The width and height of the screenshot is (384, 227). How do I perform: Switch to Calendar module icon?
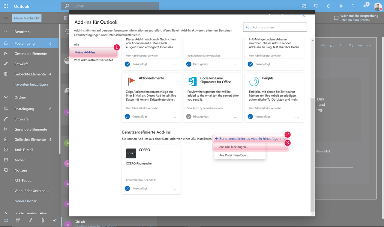(x=18, y=220)
